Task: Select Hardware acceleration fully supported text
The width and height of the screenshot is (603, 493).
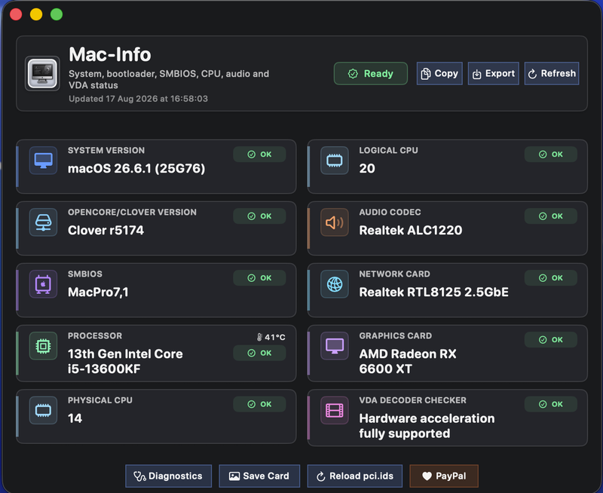Action: click(x=427, y=426)
